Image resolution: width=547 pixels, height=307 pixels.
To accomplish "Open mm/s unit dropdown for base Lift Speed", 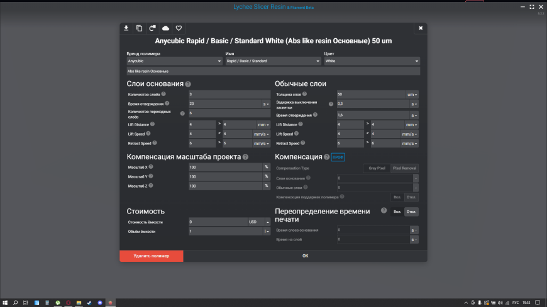I will [262, 134].
